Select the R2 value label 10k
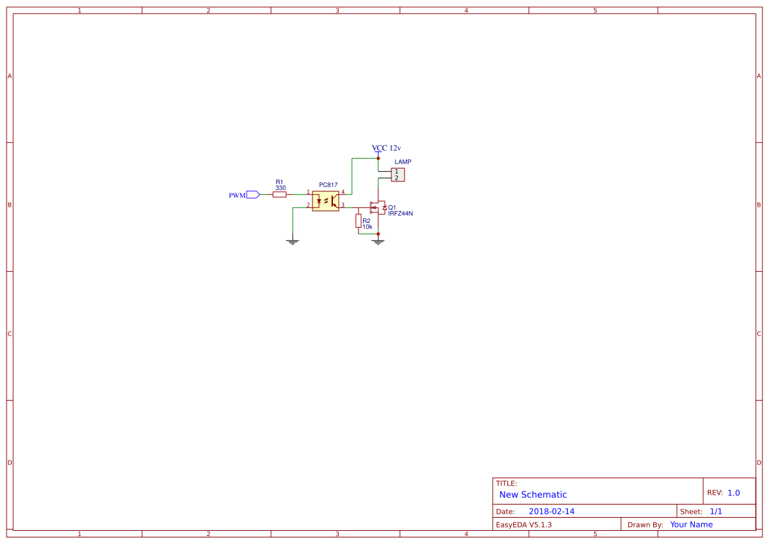The height and width of the screenshot is (544, 769). point(367,226)
